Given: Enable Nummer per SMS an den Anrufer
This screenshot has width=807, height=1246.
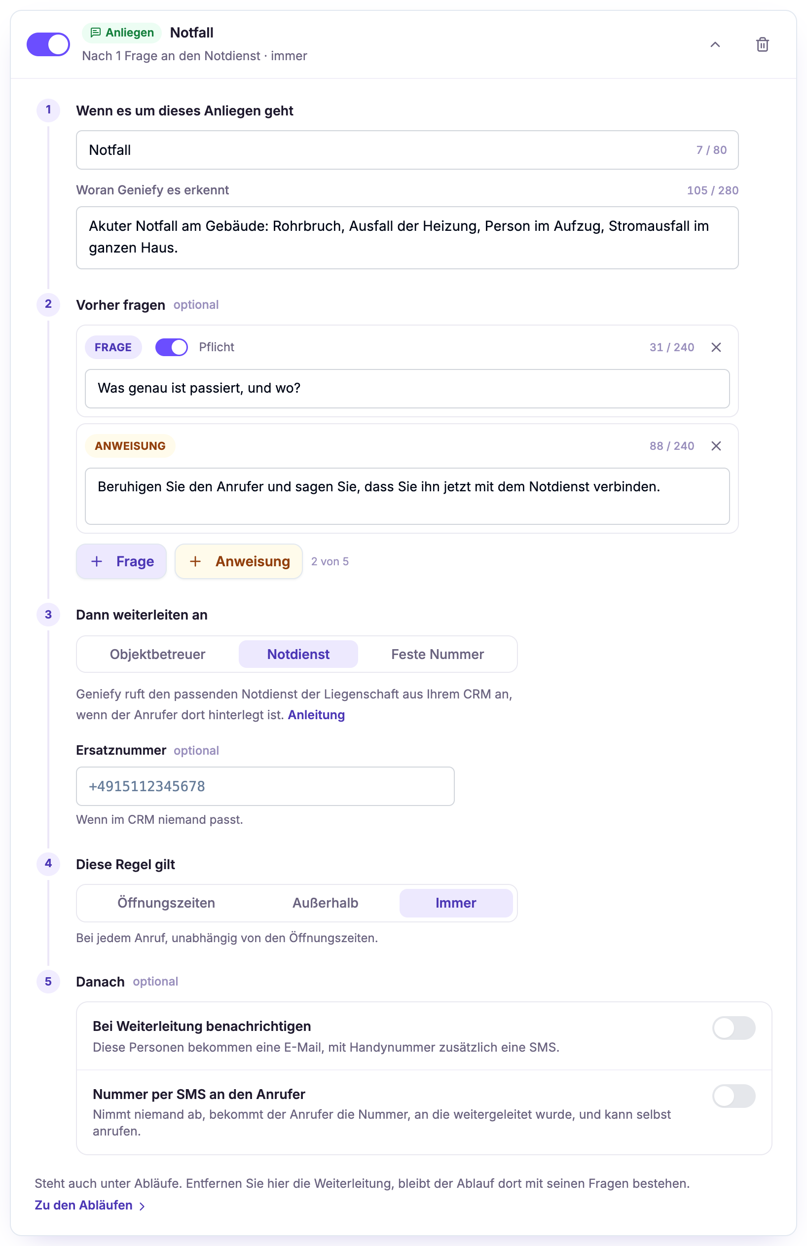Looking at the screenshot, I should [734, 1096].
